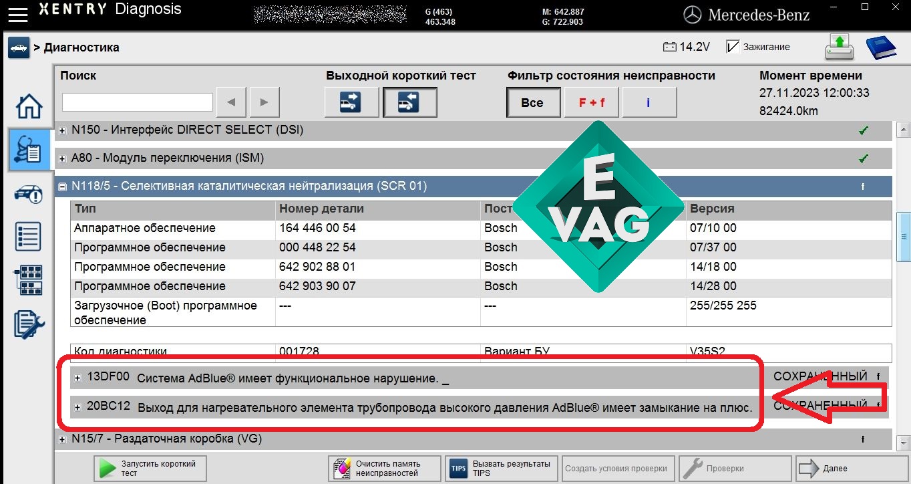The image size is (911, 484).
Task: Click part number 164 446 00 54
Action: 317,228
